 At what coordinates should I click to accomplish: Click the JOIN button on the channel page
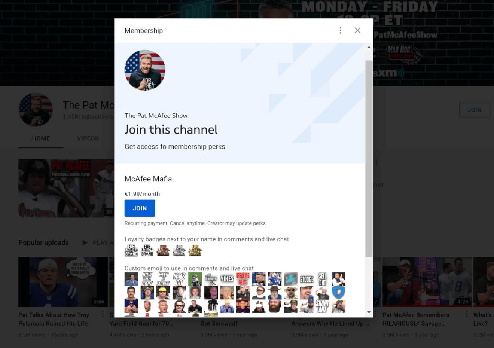pyautogui.click(x=474, y=110)
